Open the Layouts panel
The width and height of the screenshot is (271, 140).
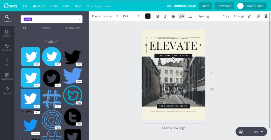pos(7,33)
